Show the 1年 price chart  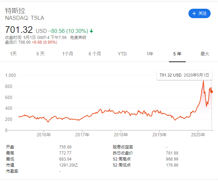pos(150,54)
